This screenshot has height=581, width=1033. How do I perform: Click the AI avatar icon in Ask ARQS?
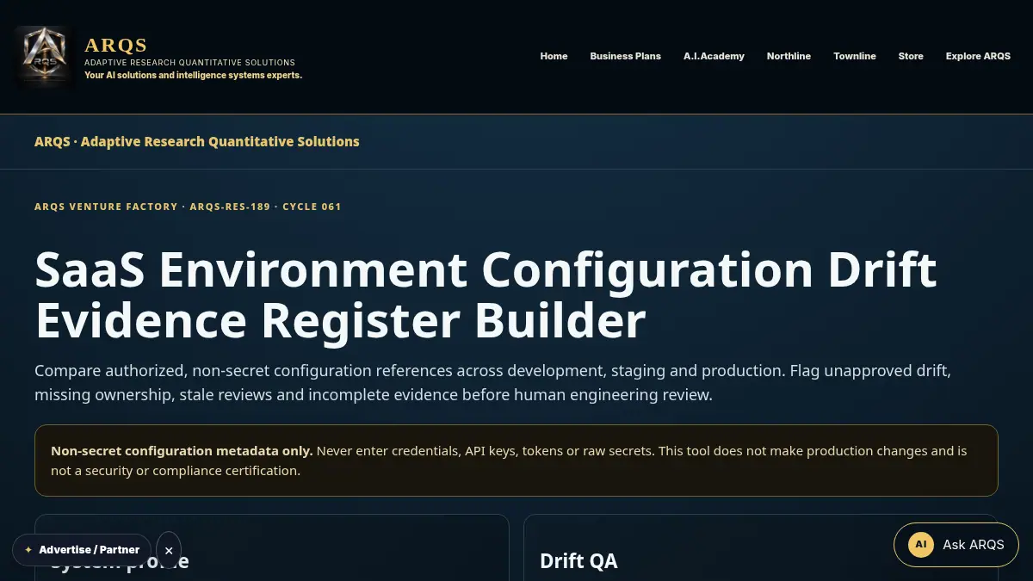click(921, 545)
